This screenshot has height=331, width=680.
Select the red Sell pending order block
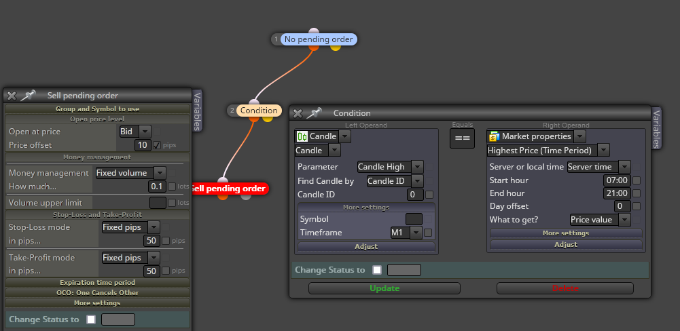[230, 189]
